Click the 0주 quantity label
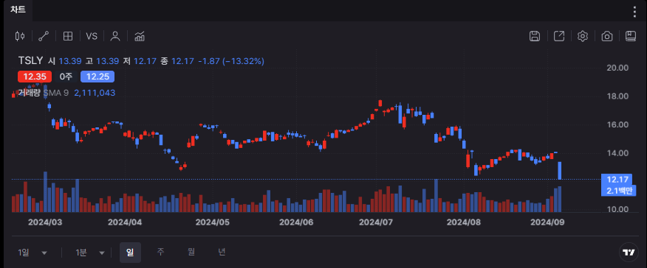Image resolution: width=647 pixels, height=268 pixels. 66,77
